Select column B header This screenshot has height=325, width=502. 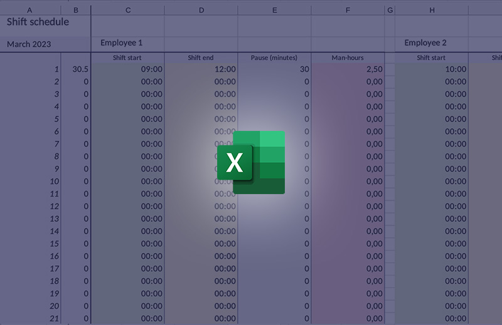(x=76, y=10)
